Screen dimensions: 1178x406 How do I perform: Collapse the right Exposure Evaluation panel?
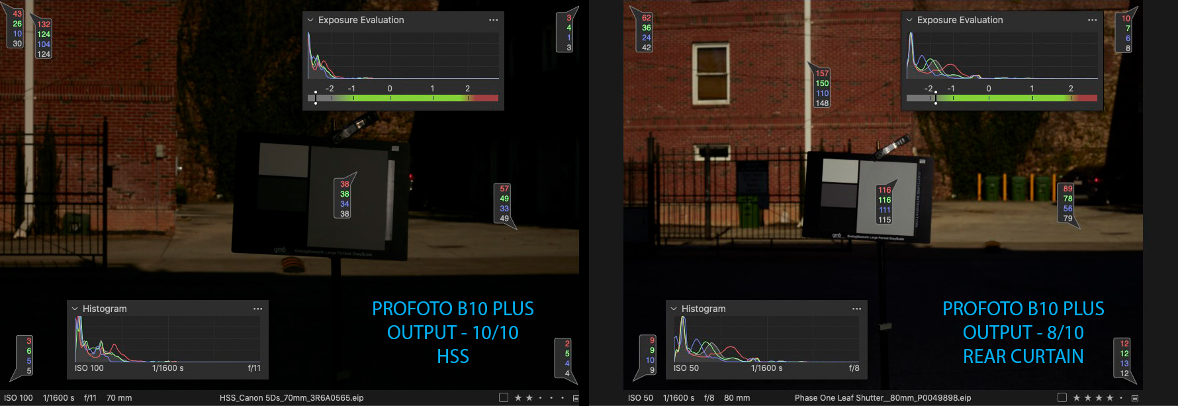(x=909, y=20)
